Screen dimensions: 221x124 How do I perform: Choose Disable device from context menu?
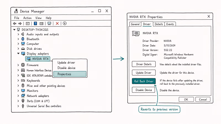click(66, 68)
